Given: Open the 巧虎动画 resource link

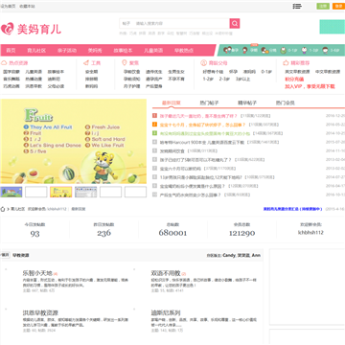Looking at the screenshot, I should (x=11, y=86).
